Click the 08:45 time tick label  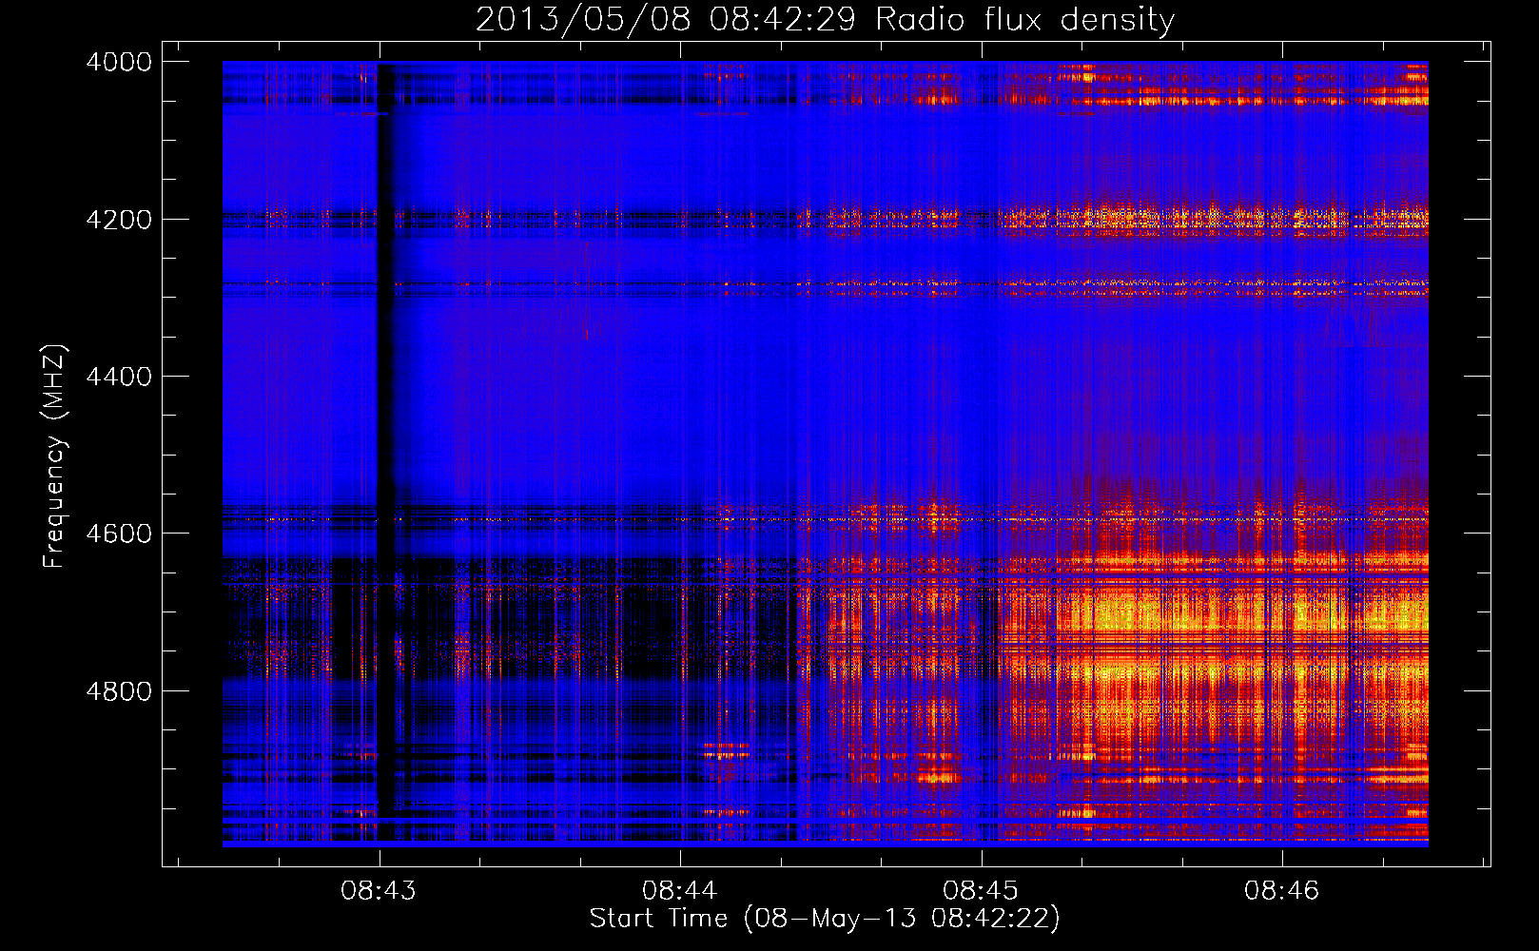click(x=981, y=890)
